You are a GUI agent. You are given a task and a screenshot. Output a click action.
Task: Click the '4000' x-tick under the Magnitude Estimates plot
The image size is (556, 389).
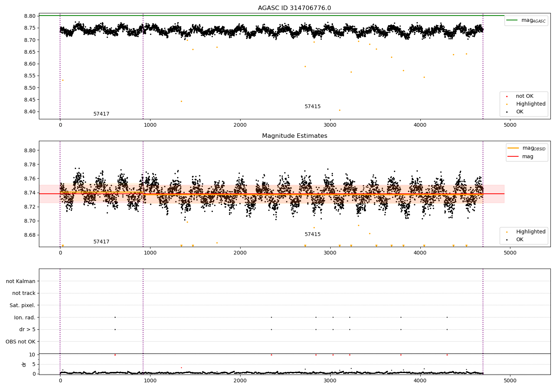point(420,253)
